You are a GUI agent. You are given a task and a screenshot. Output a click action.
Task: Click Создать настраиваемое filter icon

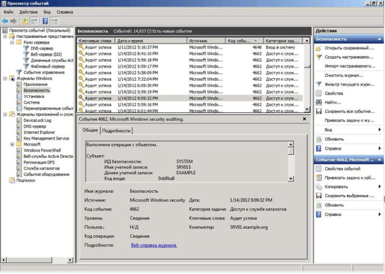pos(319,57)
